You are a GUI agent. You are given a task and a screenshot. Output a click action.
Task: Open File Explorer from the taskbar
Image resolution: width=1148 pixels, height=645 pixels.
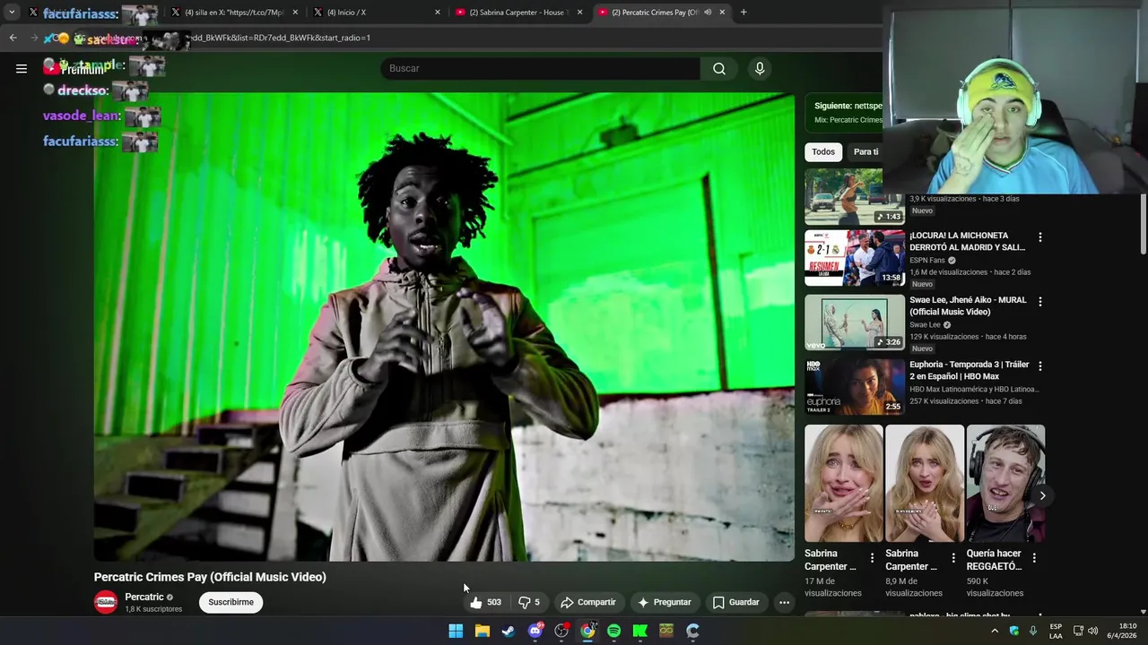click(483, 631)
